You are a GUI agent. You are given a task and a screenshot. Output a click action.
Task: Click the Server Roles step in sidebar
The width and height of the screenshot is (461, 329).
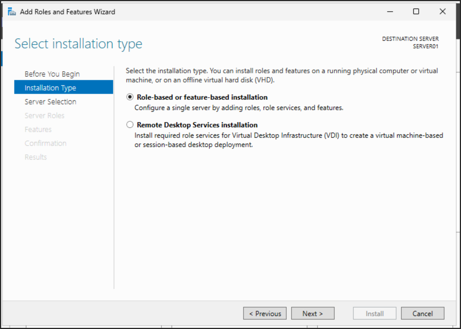tap(44, 115)
